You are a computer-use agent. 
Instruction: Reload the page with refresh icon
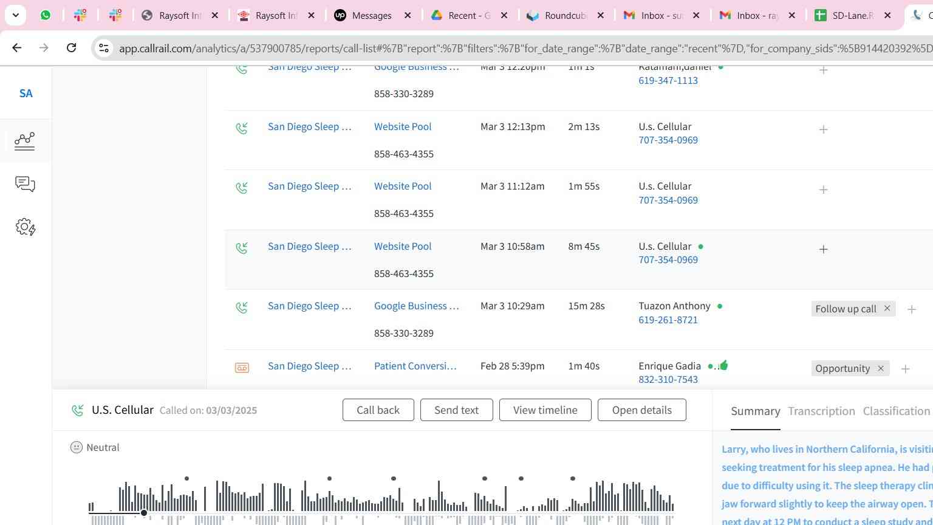pyautogui.click(x=71, y=47)
